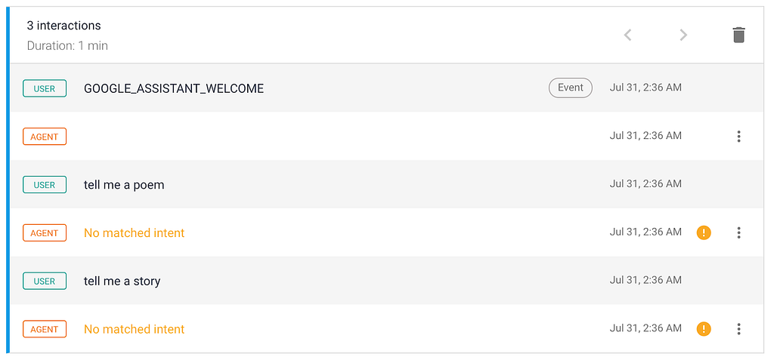Image resolution: width=774 pixels, height=363 pixels.
Task: Click USER tag beside GOOGLE_ASSISTANT_WELCOME
Action: pyautogui.click(x=45, y=88)
